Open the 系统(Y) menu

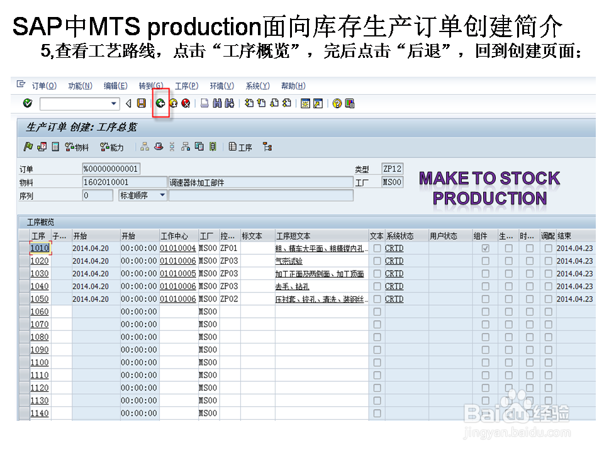tap(258, 86)
